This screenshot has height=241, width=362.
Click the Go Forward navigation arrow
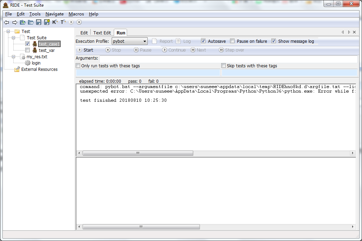15,22
